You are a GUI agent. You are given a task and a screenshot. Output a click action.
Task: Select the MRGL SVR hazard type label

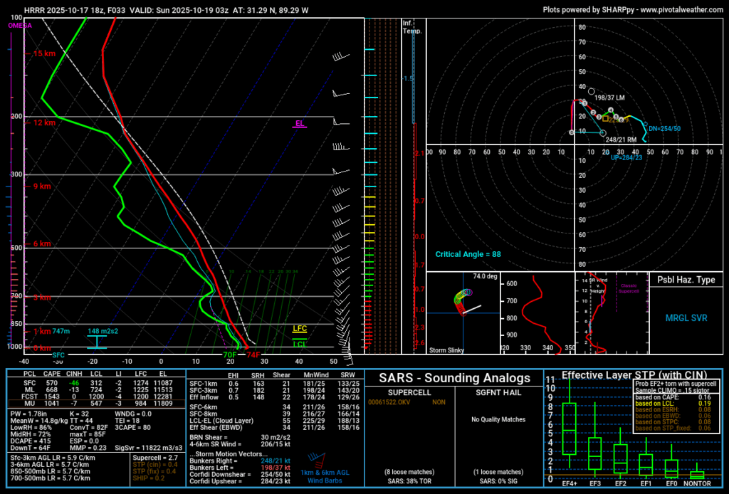(686, 317)
